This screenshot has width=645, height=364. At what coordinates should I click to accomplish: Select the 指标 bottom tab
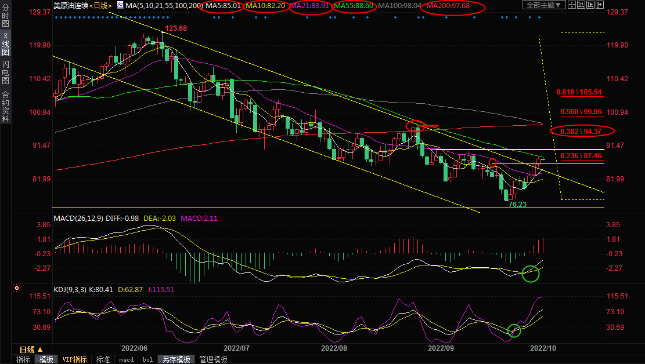tap(23, 359)
